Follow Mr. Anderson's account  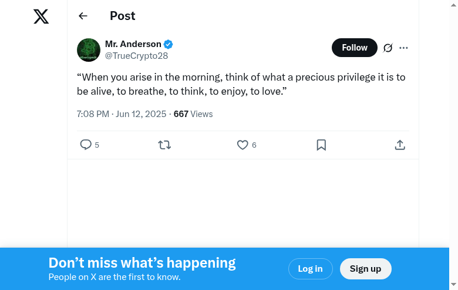(354, 48)
